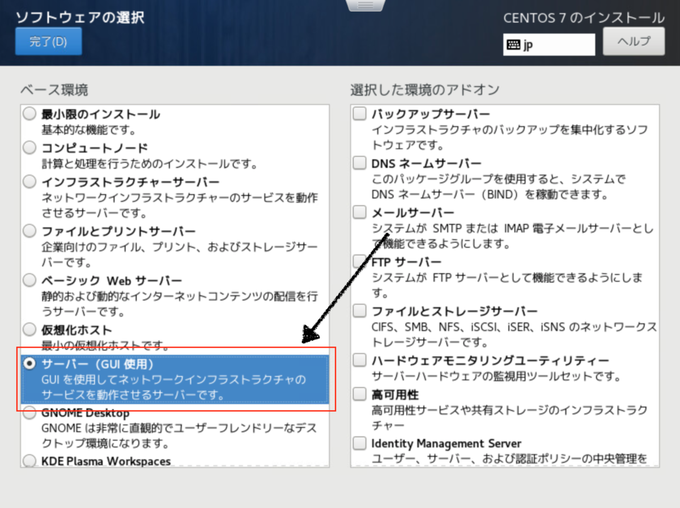Click the ベース環境 section heading
The image size is (680, 508).
54,89
